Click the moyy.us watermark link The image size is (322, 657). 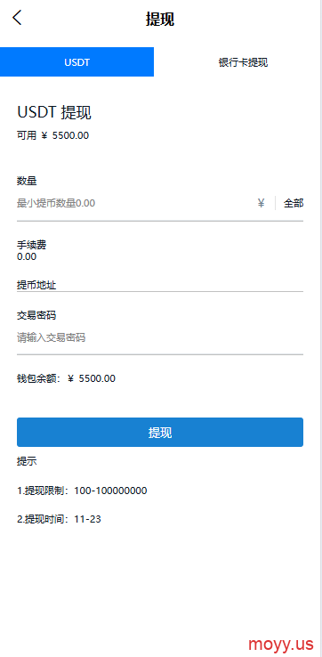click(x=280, y=643)
